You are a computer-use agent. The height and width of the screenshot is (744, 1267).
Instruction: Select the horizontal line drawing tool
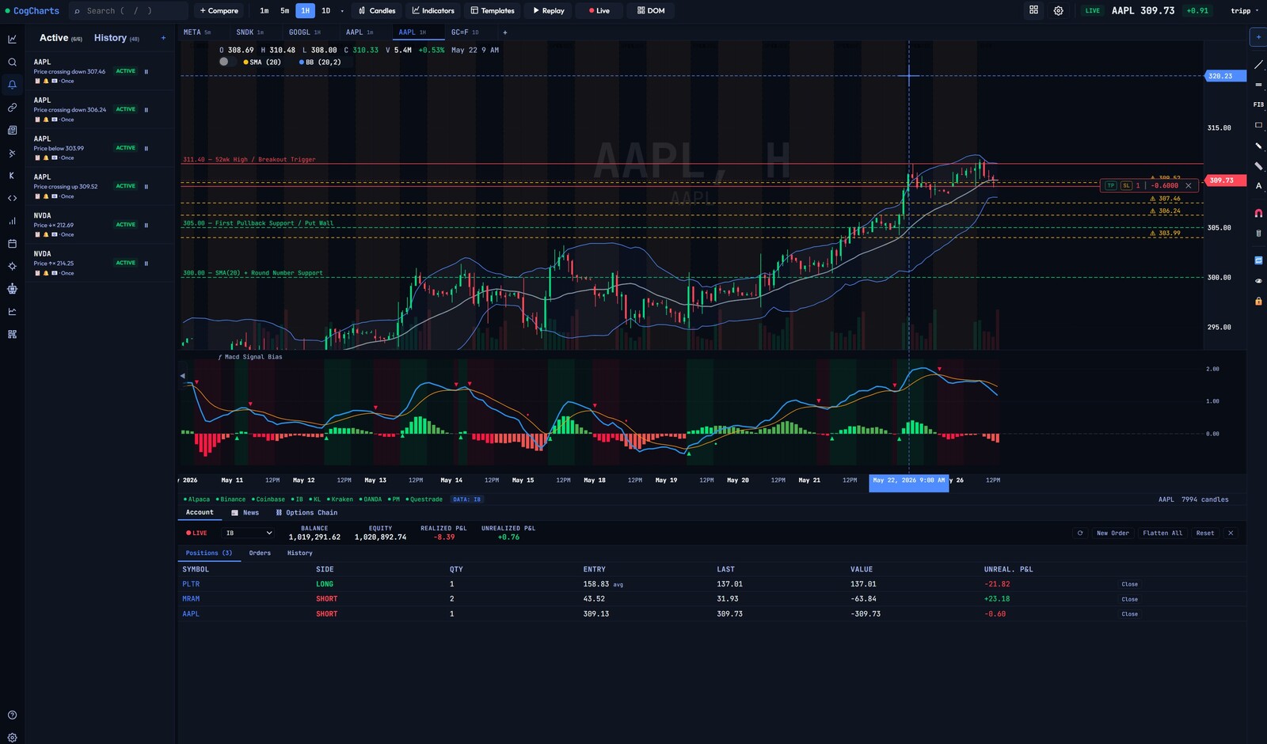pos(1258,85)
